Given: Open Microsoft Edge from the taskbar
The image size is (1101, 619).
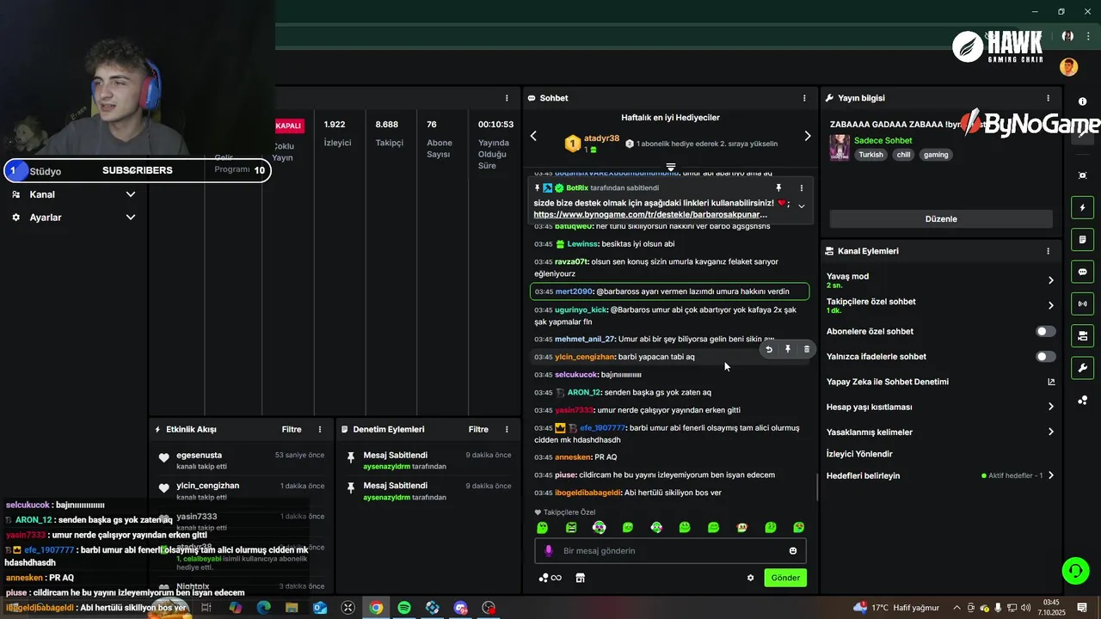Looking at the screenshot, I should pos(264,608).
